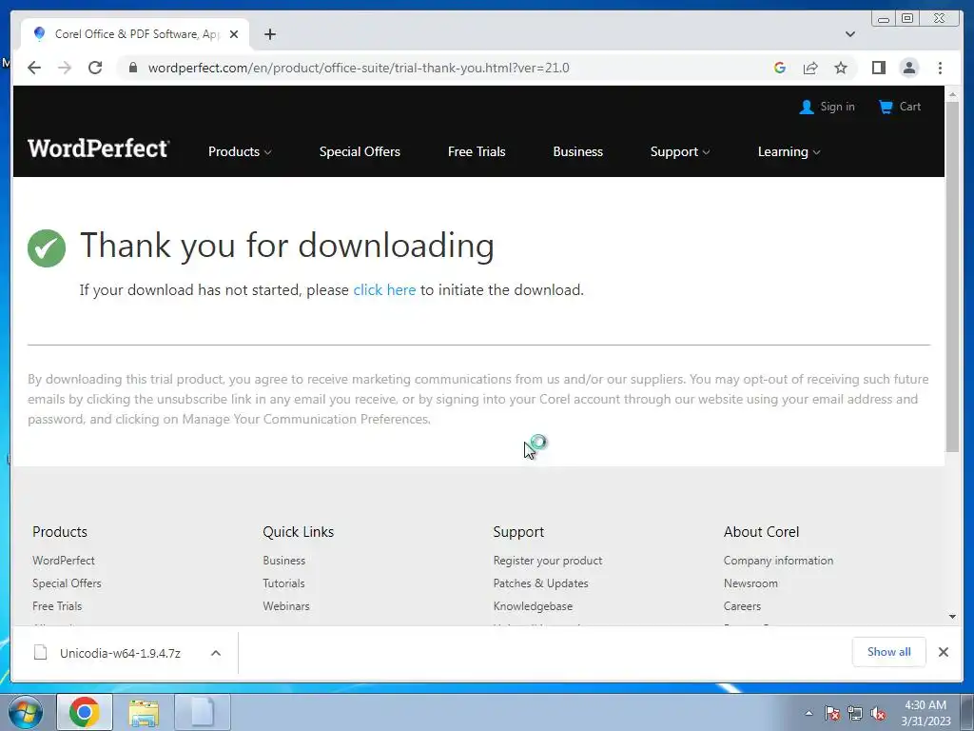Click the WordPerfect logo
The width and height of the screenshot is (974, 731).
click(98, 149)
